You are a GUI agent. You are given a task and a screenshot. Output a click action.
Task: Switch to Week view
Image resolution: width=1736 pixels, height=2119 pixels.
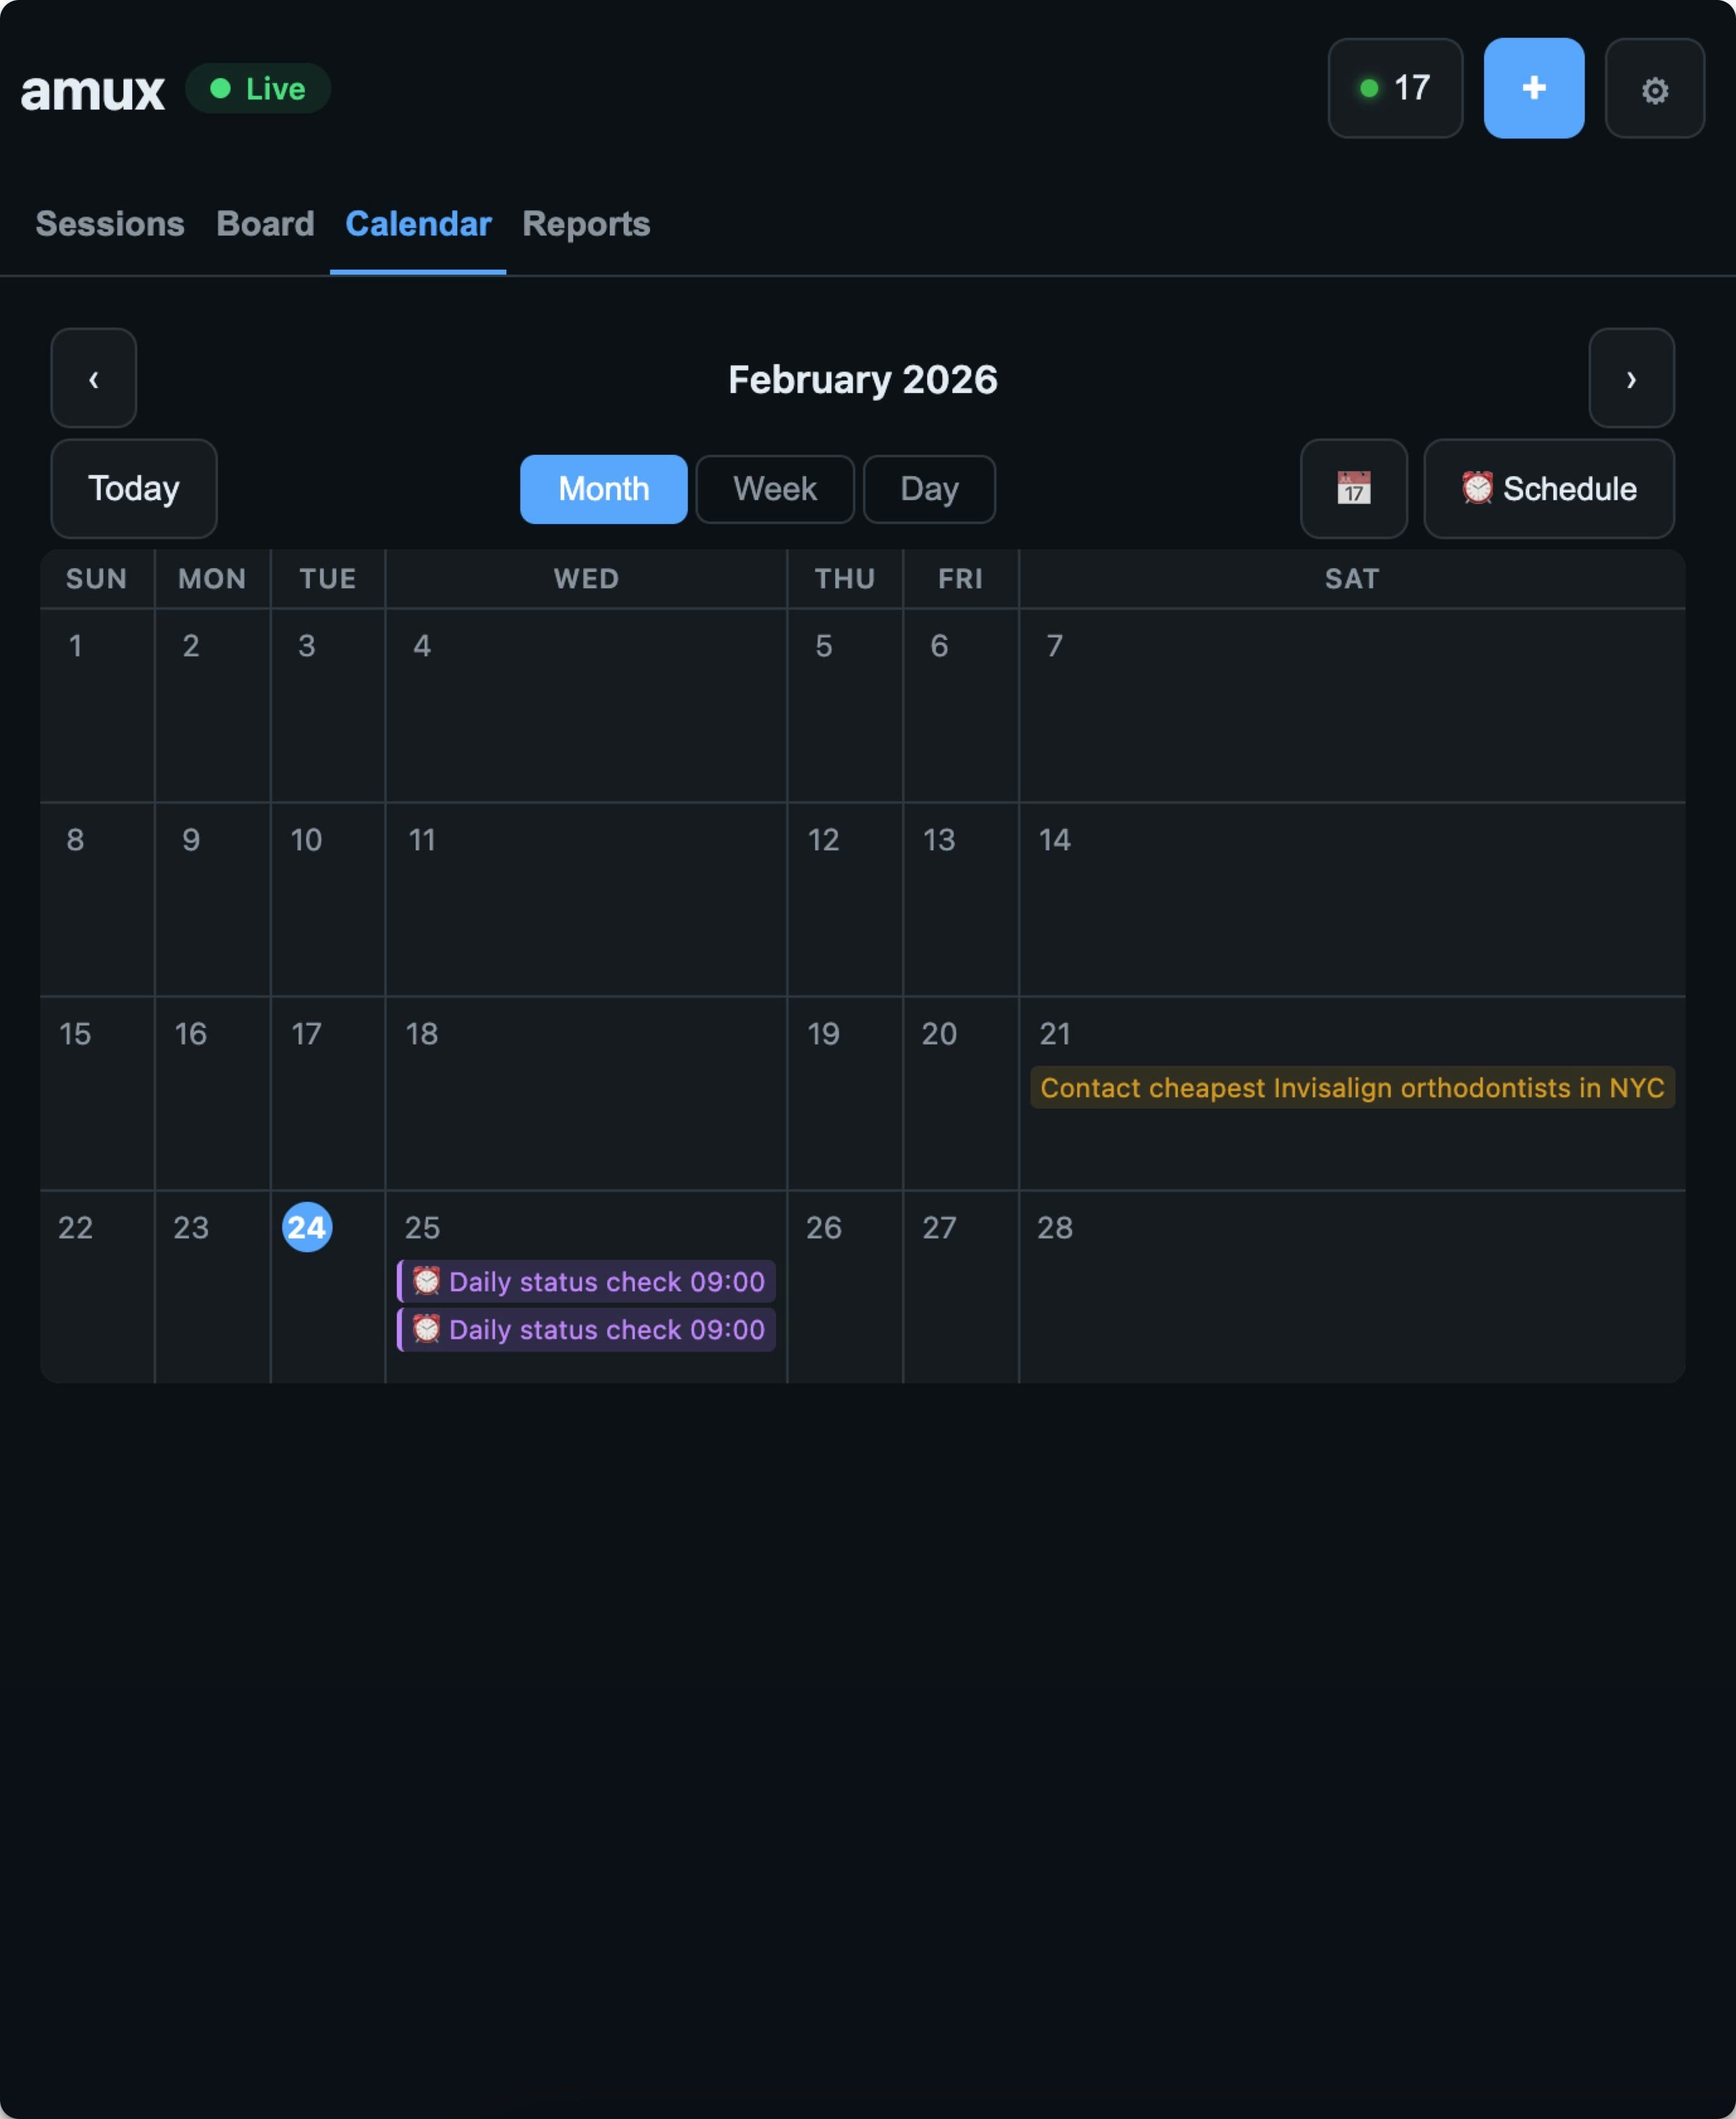click(774, 489)
